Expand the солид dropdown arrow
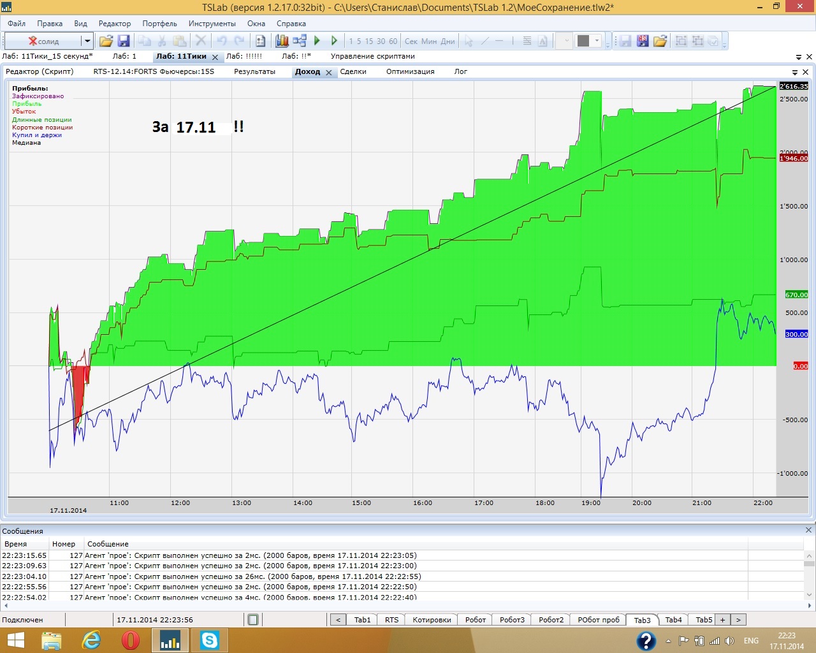 (x=87, y=41)
